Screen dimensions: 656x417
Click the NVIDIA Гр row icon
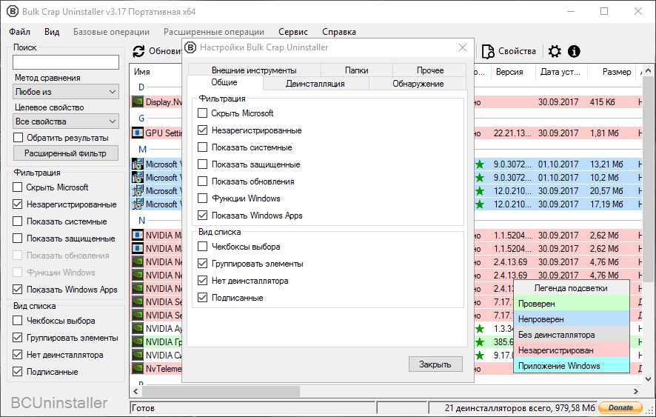(x=137, y=341)
